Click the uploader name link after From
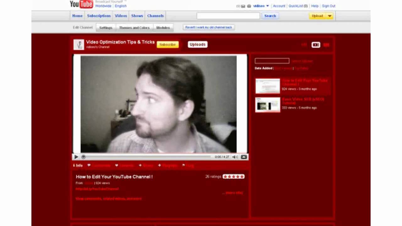The height and width of the screenshot is (226, 402). pyautogui.click(x=89, y=183)
